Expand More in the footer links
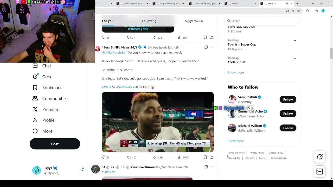 click(x=263, y=158)
